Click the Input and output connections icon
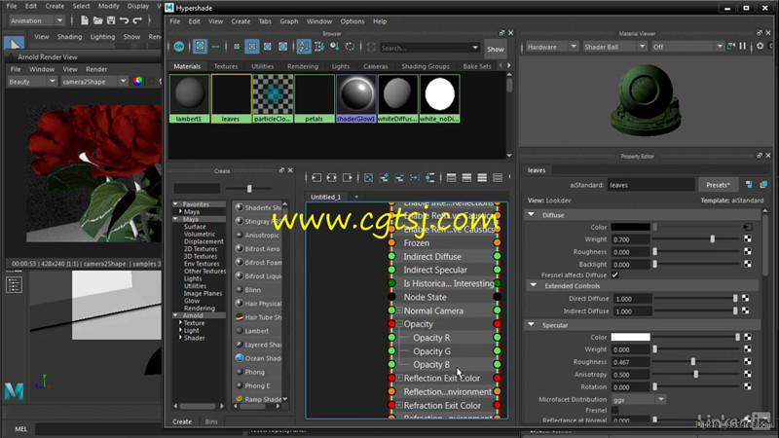 click(332, 178)
